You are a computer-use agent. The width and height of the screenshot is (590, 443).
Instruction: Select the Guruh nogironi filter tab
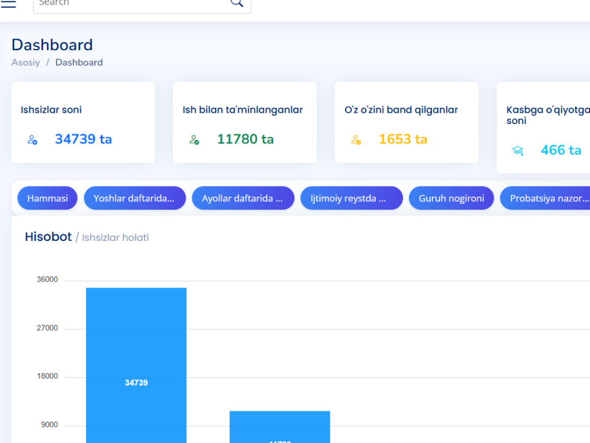point(451,198)
